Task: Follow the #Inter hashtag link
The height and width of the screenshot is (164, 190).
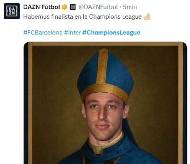Action: (x=72, y=33)
